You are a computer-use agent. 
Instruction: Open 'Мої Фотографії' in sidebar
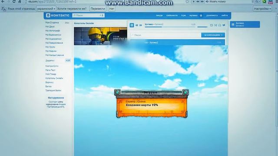click(53, 31)
